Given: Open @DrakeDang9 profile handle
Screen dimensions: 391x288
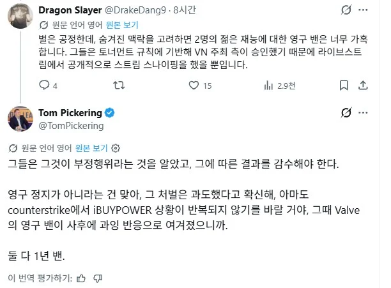Looking at the screenshot, I should 135,10.
